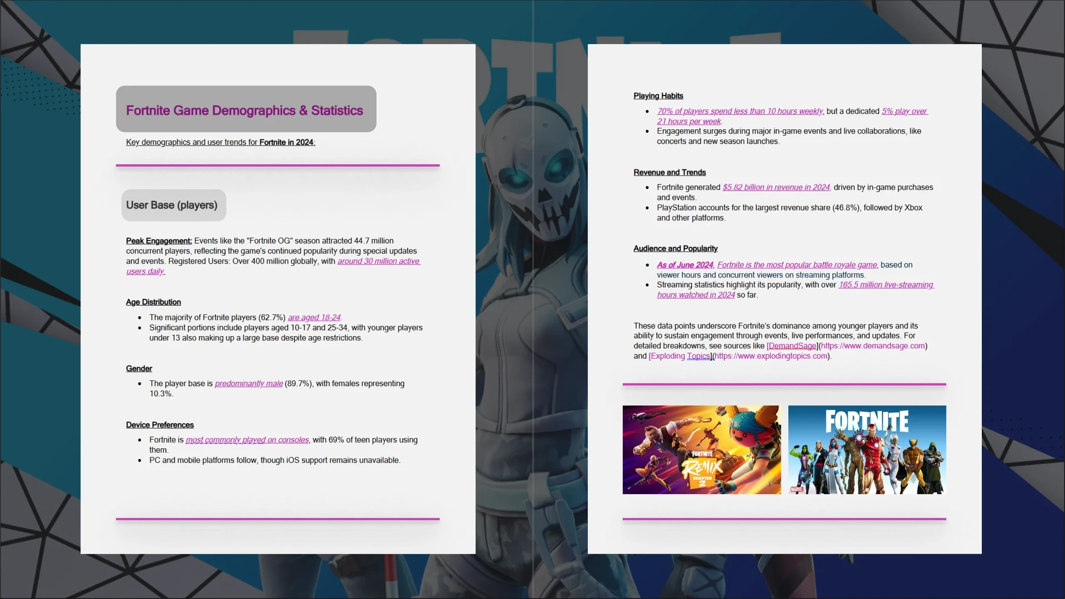Open the '$5.82 billion in revenue in 2024' link
The image size is (1065, 599).
[776, 187]
